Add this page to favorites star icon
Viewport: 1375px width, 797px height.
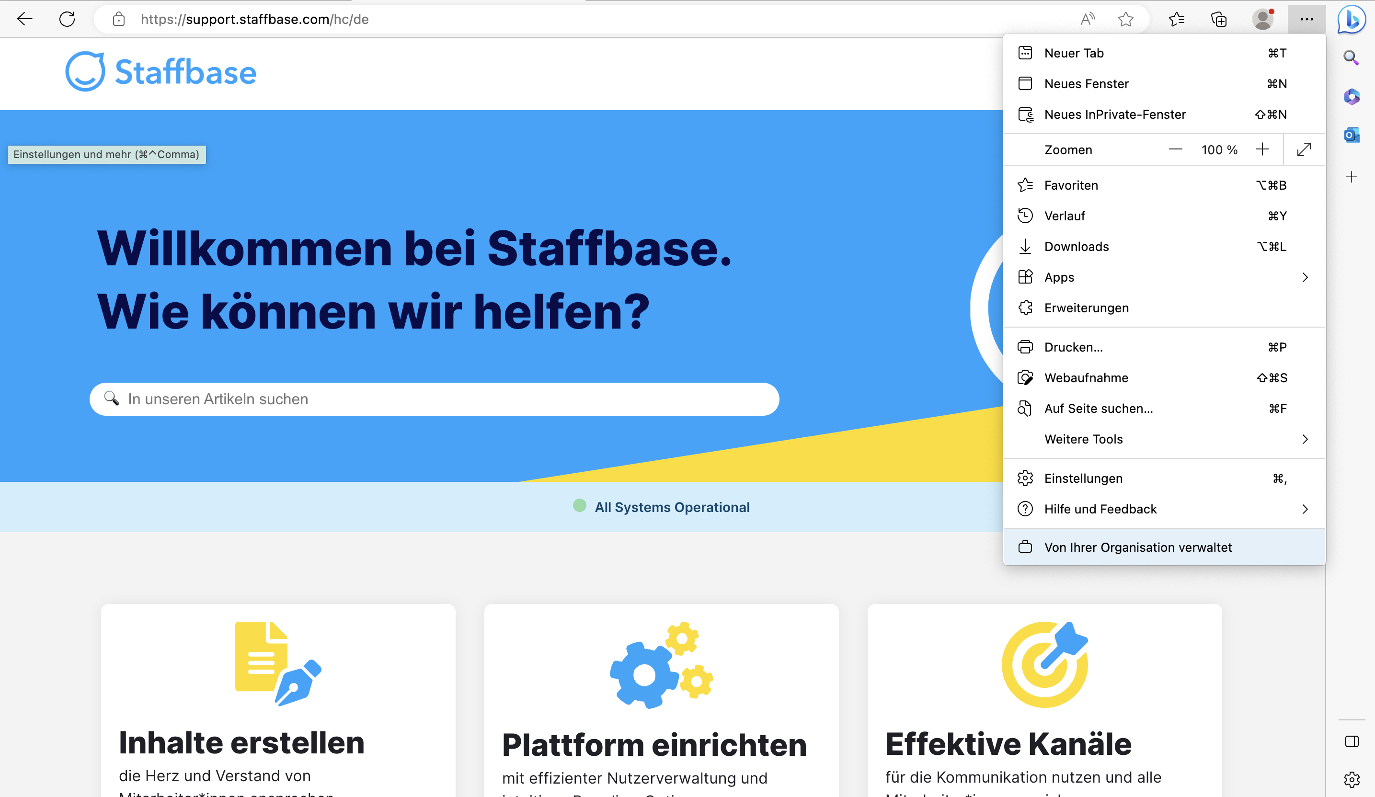pos(1126,20)
